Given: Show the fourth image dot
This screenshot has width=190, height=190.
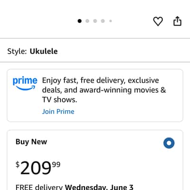Looking at the screenshot, I should pyautogui.click(x=103, y=21).
